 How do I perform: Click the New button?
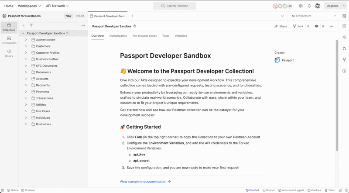point(68,16)
